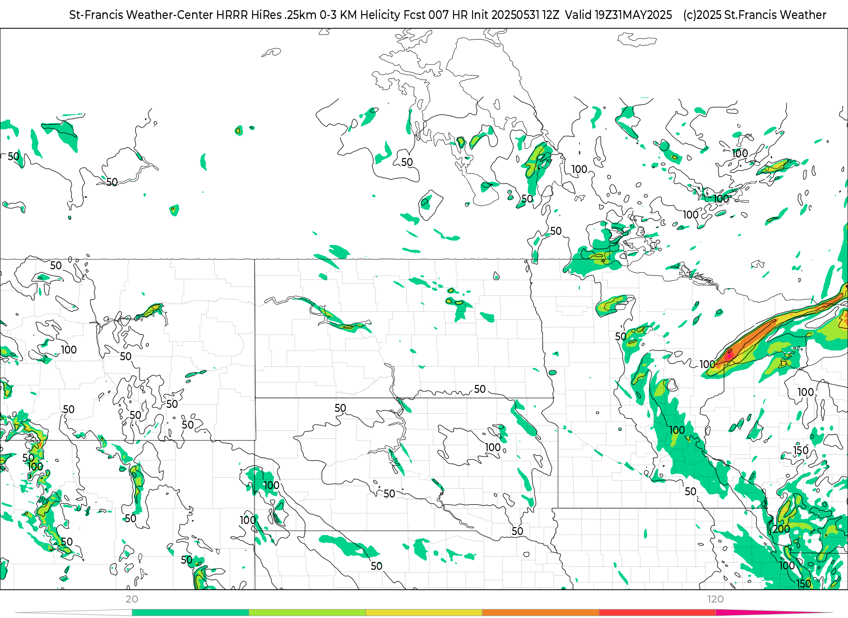Click the lime segment of the color bar
The width and height of the screenshot is (848, 618).
[x=307, y=612]
